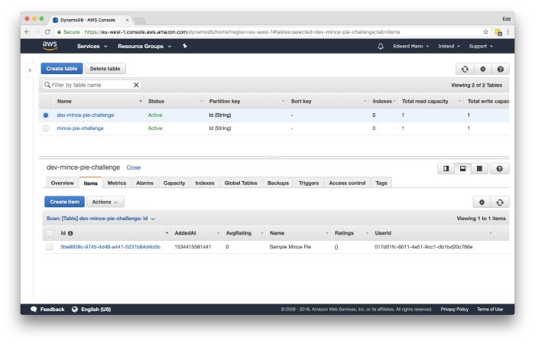Sort tables by Status column
Image resolution: width=535 pixels, height=344 pixels.
point(175,102)
